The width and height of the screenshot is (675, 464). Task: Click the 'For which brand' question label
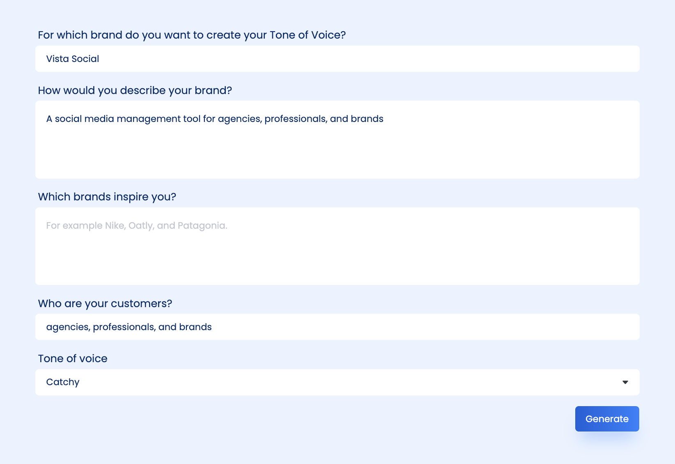tap(192, 35)
